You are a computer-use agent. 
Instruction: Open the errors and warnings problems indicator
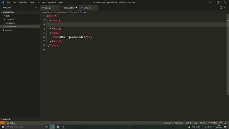pyautogui.click(x=11, y=123)
